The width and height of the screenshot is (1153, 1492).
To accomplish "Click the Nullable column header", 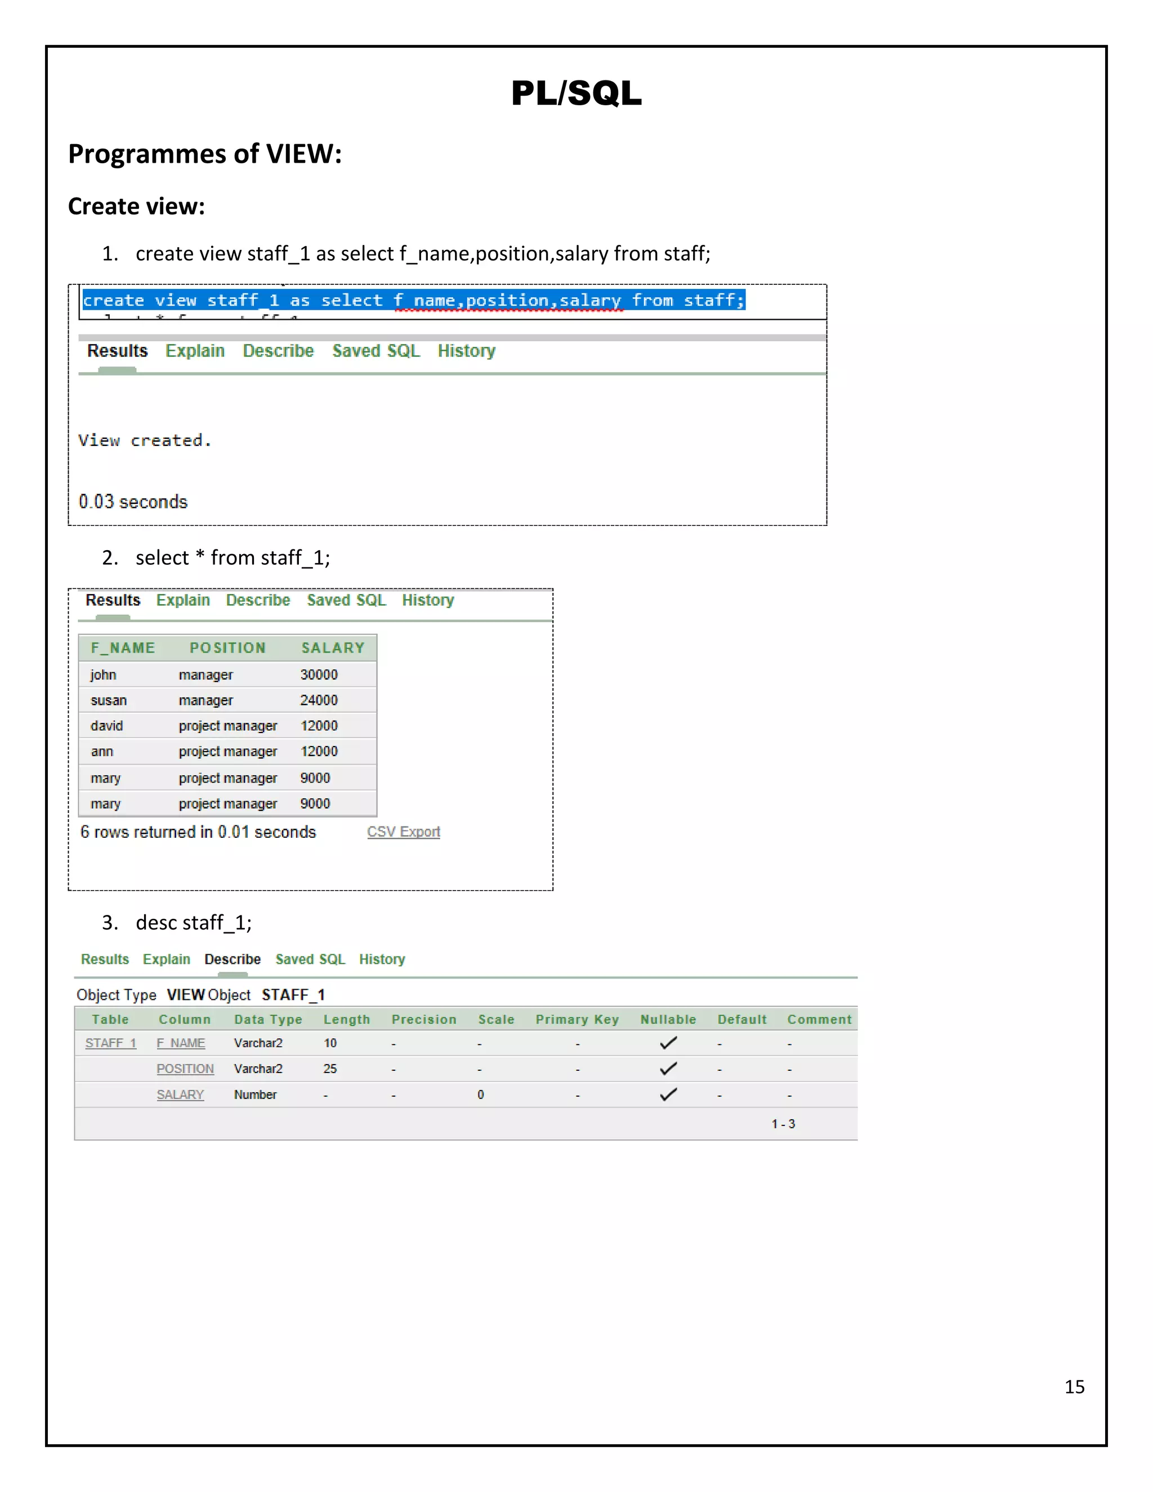I will tap(668, 1020).
